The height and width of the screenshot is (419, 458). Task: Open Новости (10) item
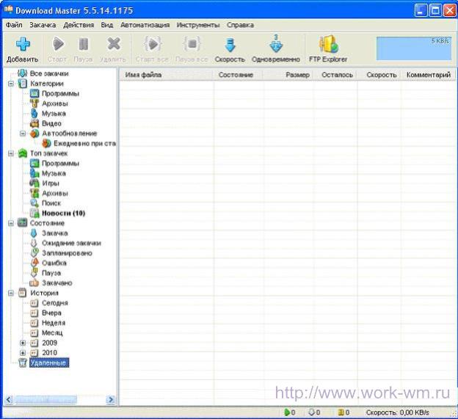coord(63,213)
